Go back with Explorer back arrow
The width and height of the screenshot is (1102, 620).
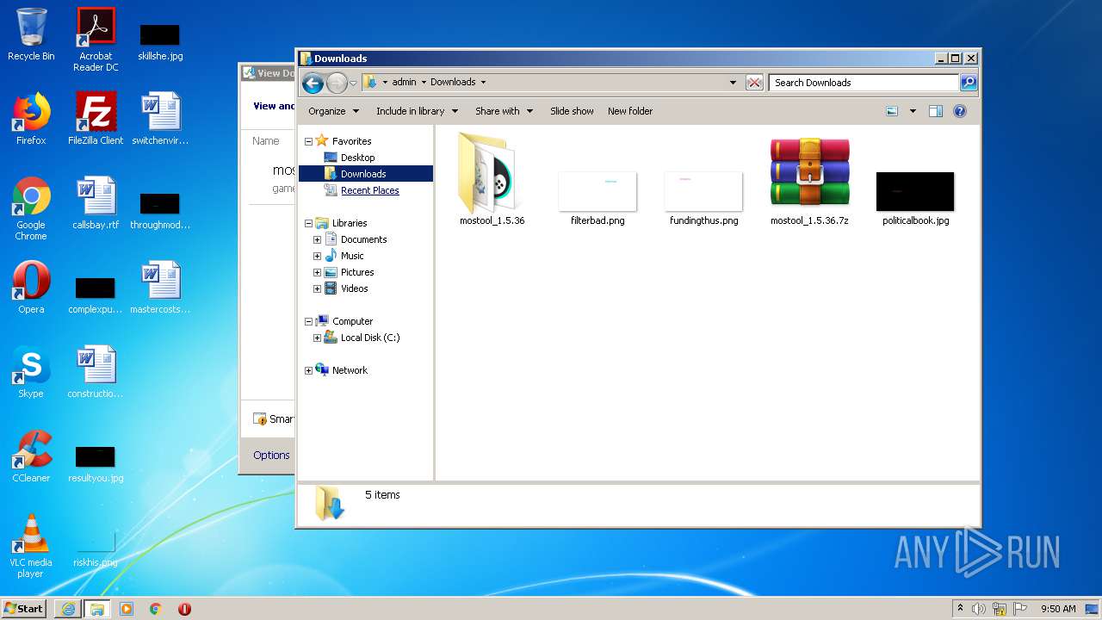[x=313, y=83]
